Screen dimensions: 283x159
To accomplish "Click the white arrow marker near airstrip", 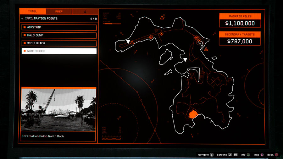I will click(x=128, y=42).
